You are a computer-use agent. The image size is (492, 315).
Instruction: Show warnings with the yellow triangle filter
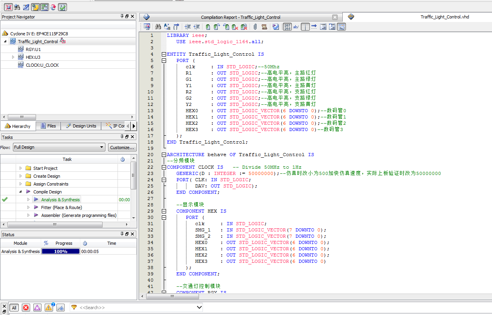[x=49, y=308]
